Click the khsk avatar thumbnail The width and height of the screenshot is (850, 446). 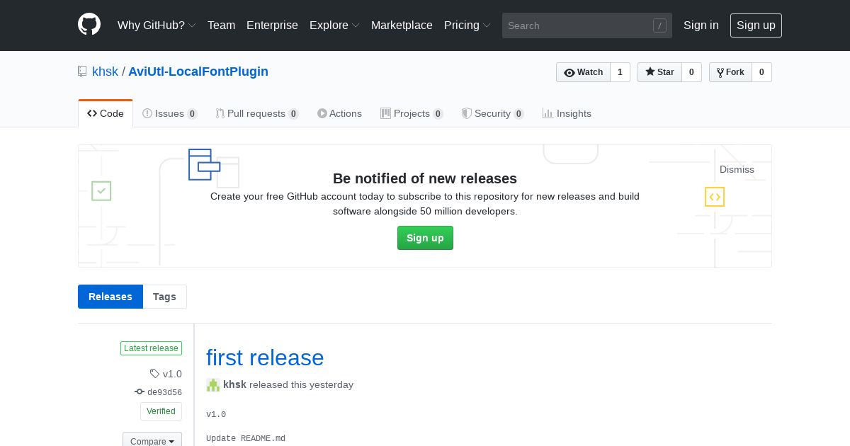(213, 385)
